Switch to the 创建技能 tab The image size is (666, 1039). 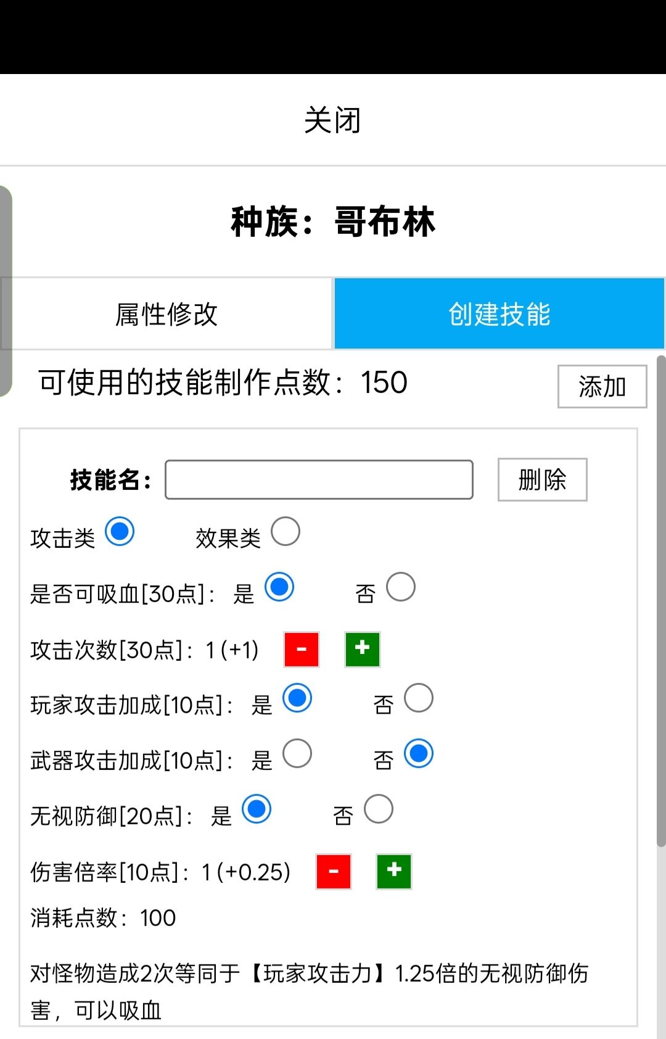click(499, 313)
